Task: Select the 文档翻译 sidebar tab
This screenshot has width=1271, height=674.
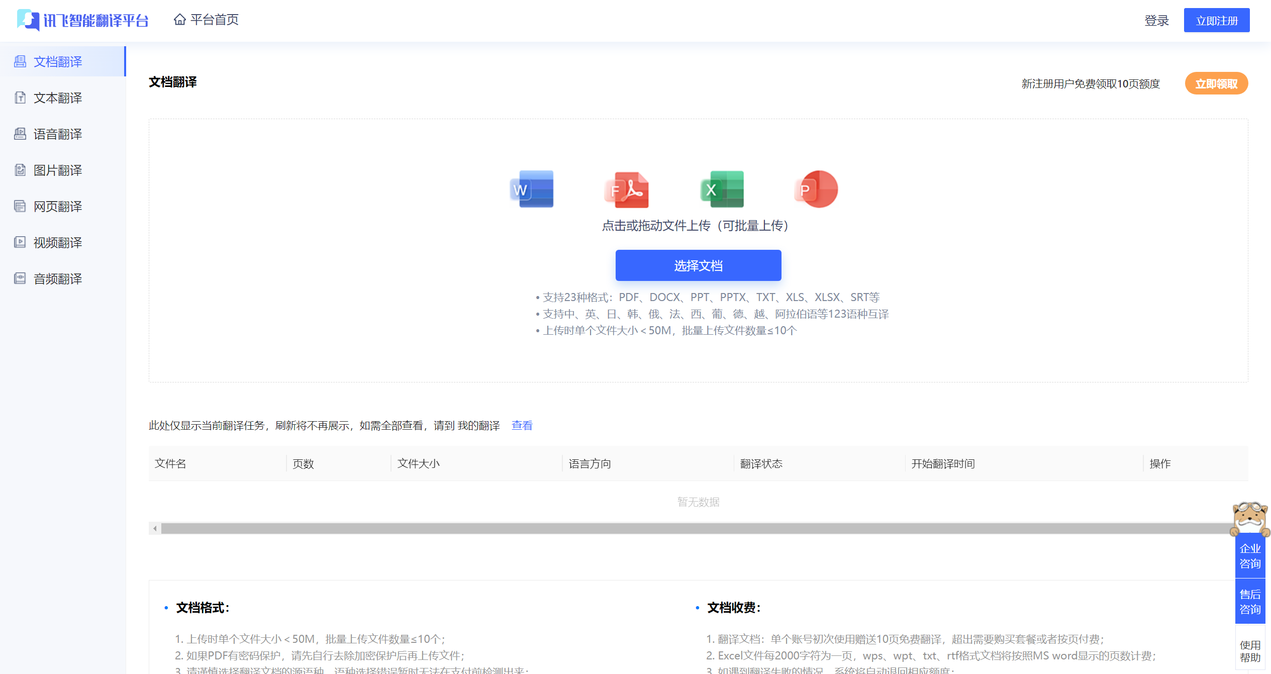Action: click(57, 61)
